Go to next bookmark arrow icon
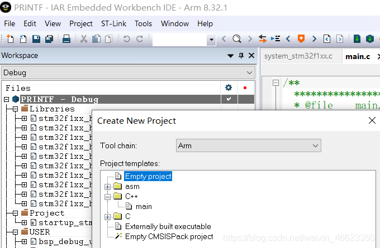This screenshot has height=248, width=380. [x=314, y=38]
